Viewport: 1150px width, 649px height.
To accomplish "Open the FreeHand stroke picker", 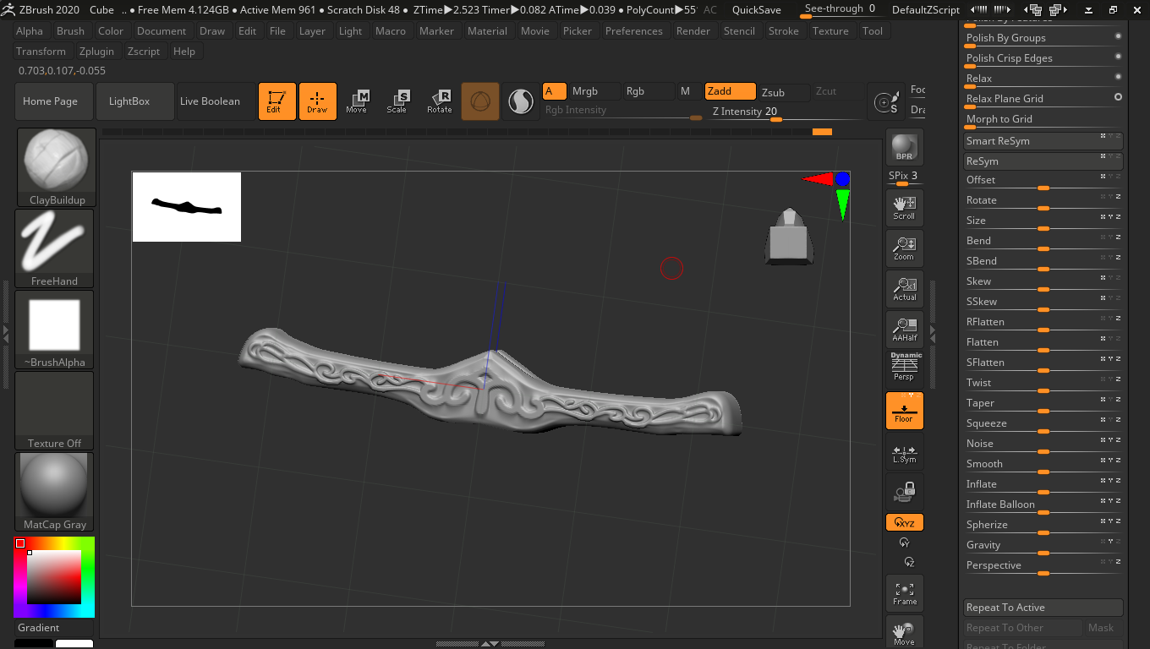I will [55, 248].
